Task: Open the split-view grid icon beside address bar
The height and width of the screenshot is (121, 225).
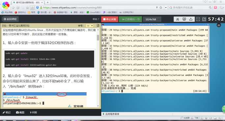Action: (32, 8)
